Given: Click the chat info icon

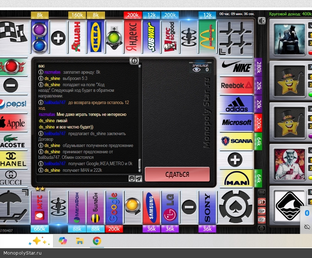Looking at the screenshot, I should pos(134,61).
